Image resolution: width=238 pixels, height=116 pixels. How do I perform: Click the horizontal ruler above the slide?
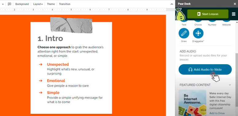point(83,9)
